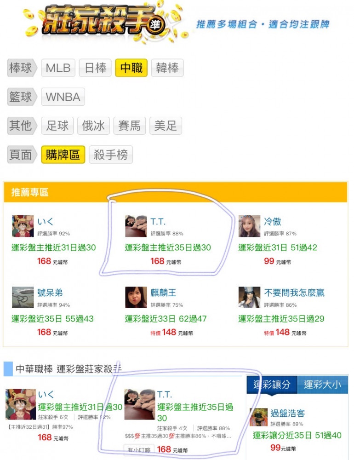Open 運彩盤近33日 62過47 pick link
Screen dimensions: 354x460
[166, 319]
